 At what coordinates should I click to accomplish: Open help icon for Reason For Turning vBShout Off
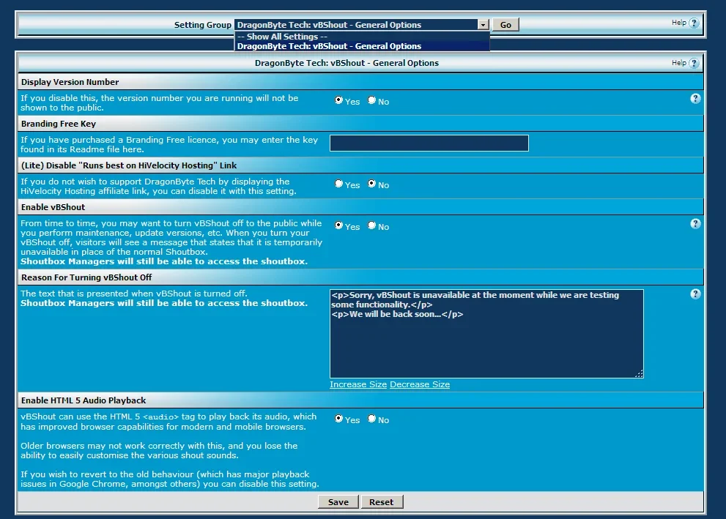click(x=695, y=294)
